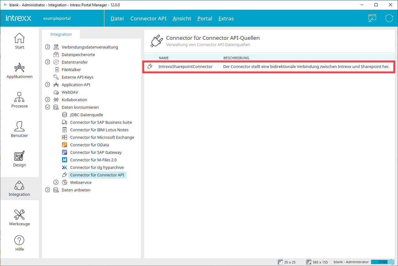Select Connector für dg hyparchive item
398x266 pixels.
97,167
